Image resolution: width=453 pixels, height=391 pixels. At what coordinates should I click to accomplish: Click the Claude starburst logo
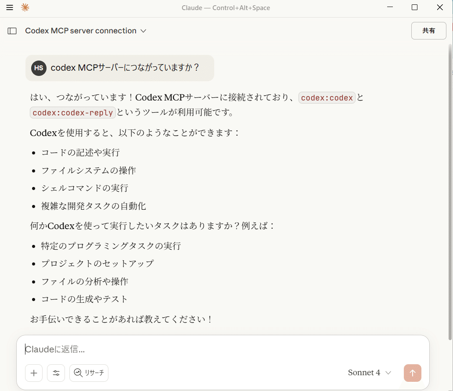25,7
